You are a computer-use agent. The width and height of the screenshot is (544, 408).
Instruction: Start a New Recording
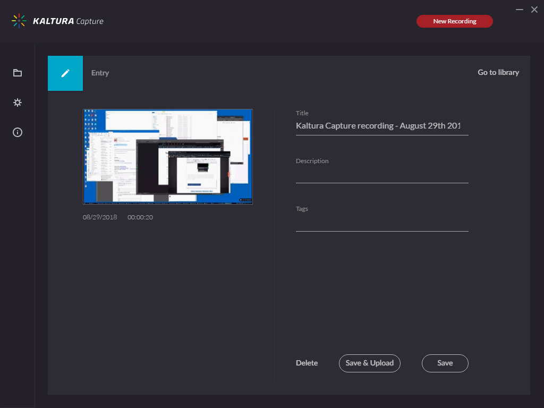pyautogui.click(x=454, y=21)
